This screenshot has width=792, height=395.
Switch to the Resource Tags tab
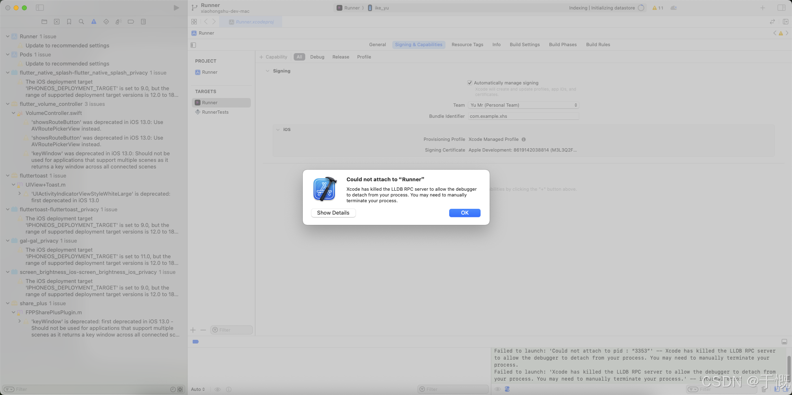tap(467, 44)
